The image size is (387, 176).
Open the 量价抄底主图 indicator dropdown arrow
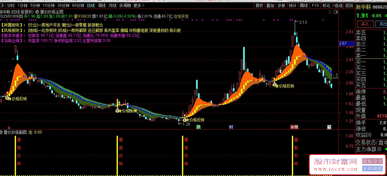pos(37,12)
